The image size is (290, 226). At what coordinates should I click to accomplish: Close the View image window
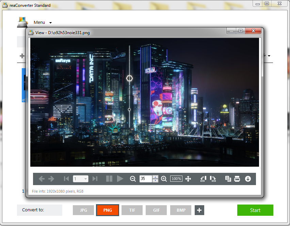point(253,31)
